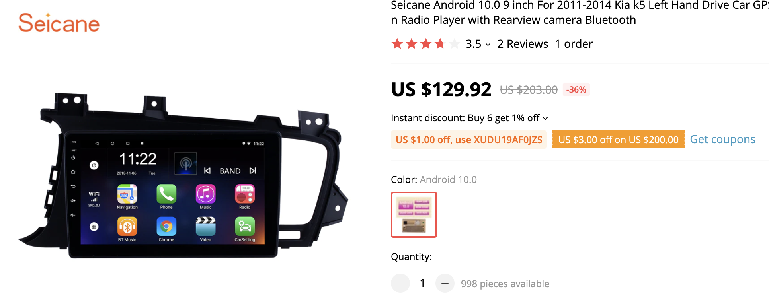Click the BT Music Bluetooth icon
Screen dimensions: 769x307
(127, 227)
